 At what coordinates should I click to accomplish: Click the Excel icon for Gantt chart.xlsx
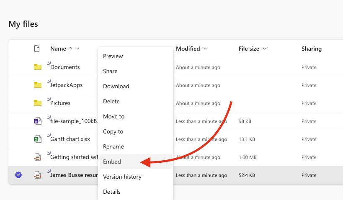coord(38,139)
